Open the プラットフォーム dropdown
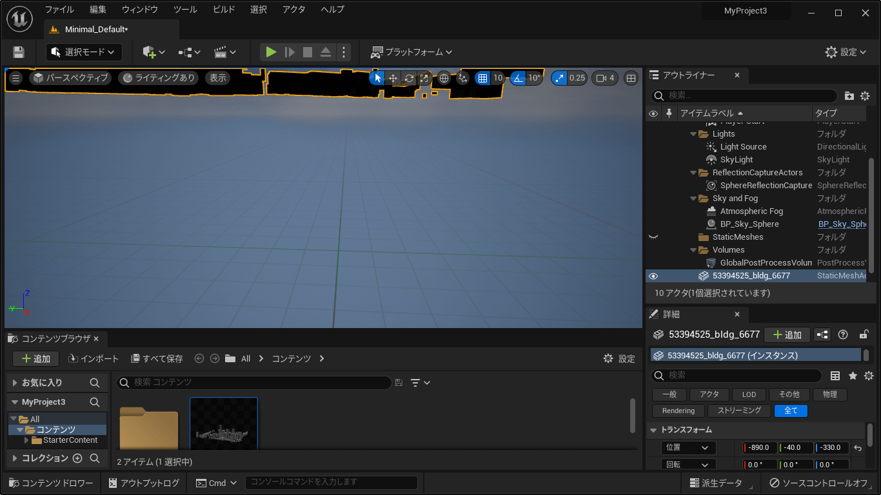Viewport: 881px width, 495px height. (411, 52)
